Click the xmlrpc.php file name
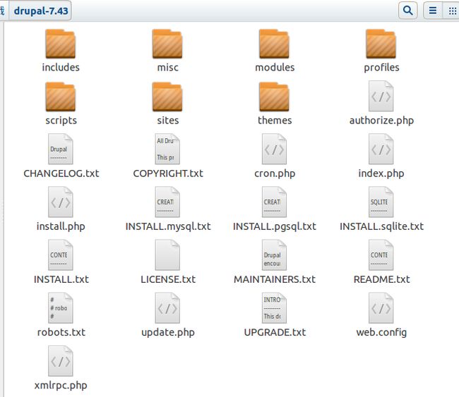The height and width of the screenshot is (397, 459). [61, 386]
